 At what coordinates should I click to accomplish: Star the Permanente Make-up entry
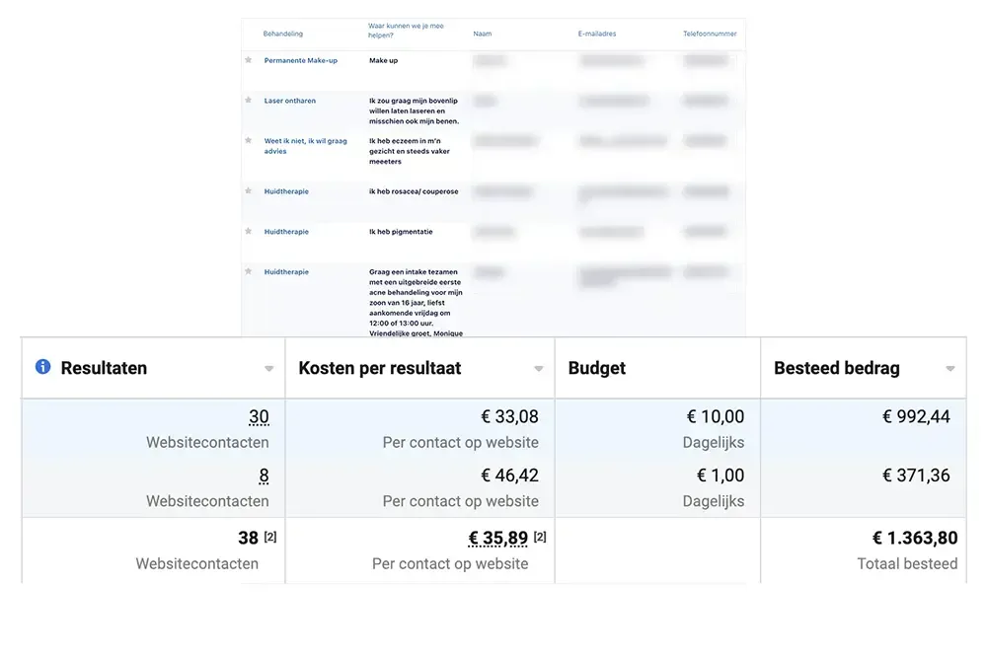pos(249,60)
